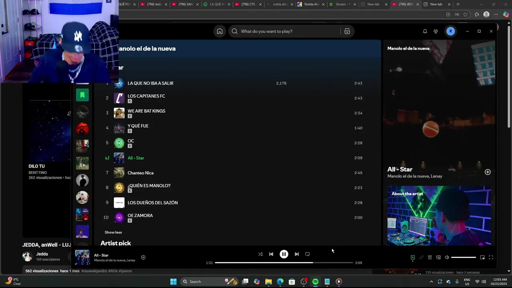Open the Spotify taskbar icon
Screen dimensions: 512x288
tap(315, 282)
